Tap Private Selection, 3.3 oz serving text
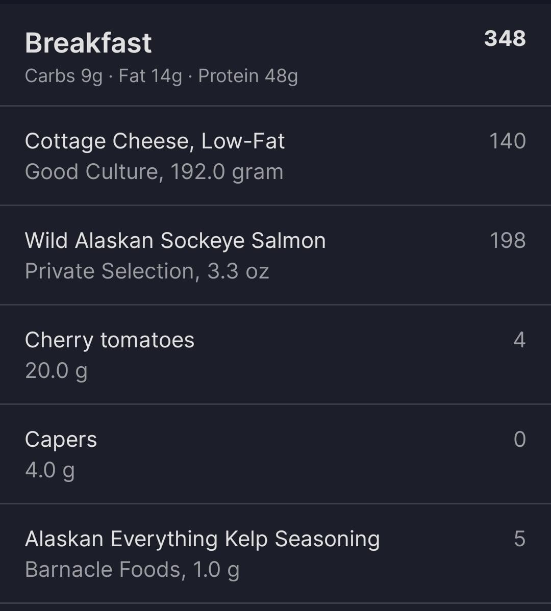This screenshot has height=611, width=551. coord(147,271)
